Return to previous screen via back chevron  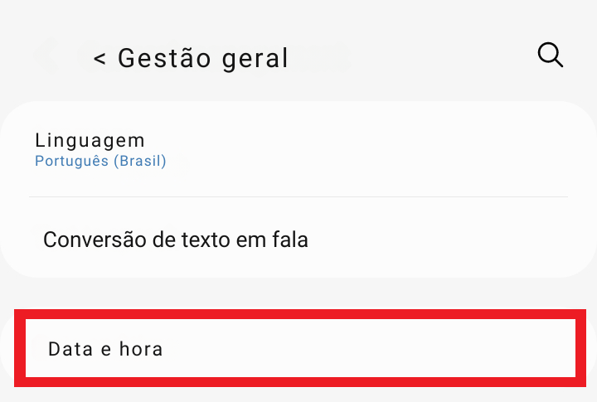[x=100, y=59]
